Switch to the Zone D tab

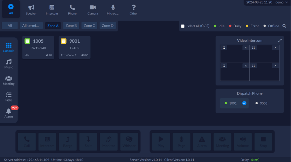108,26
